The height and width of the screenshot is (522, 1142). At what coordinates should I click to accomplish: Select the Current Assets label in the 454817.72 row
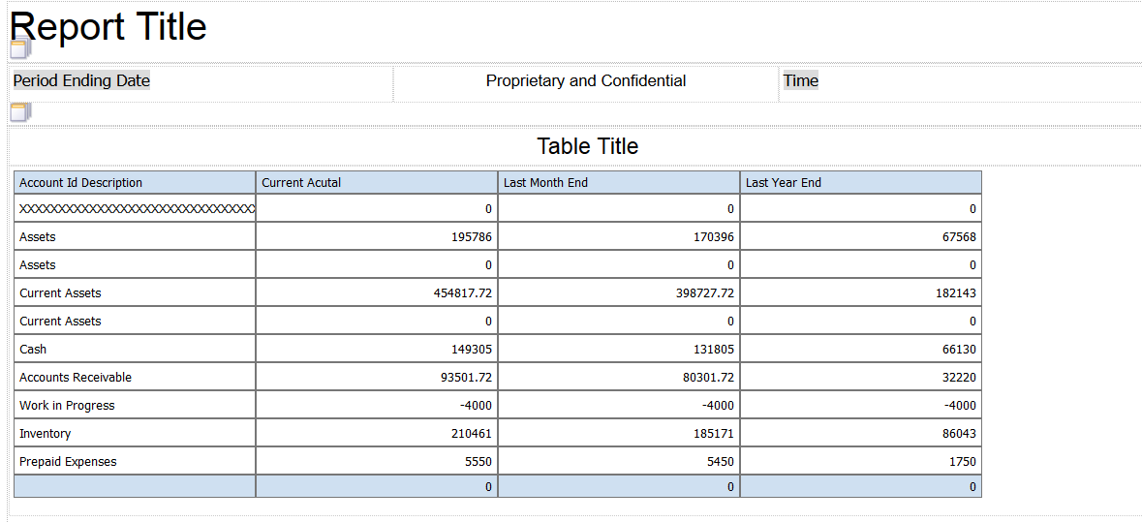(x=60, y=293)
